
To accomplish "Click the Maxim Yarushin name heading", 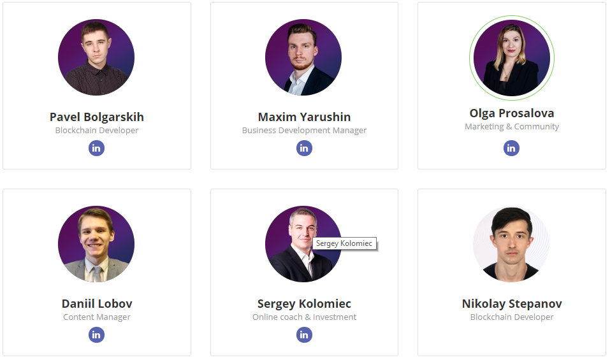I will pyautogui.click(x=304, y=117).
